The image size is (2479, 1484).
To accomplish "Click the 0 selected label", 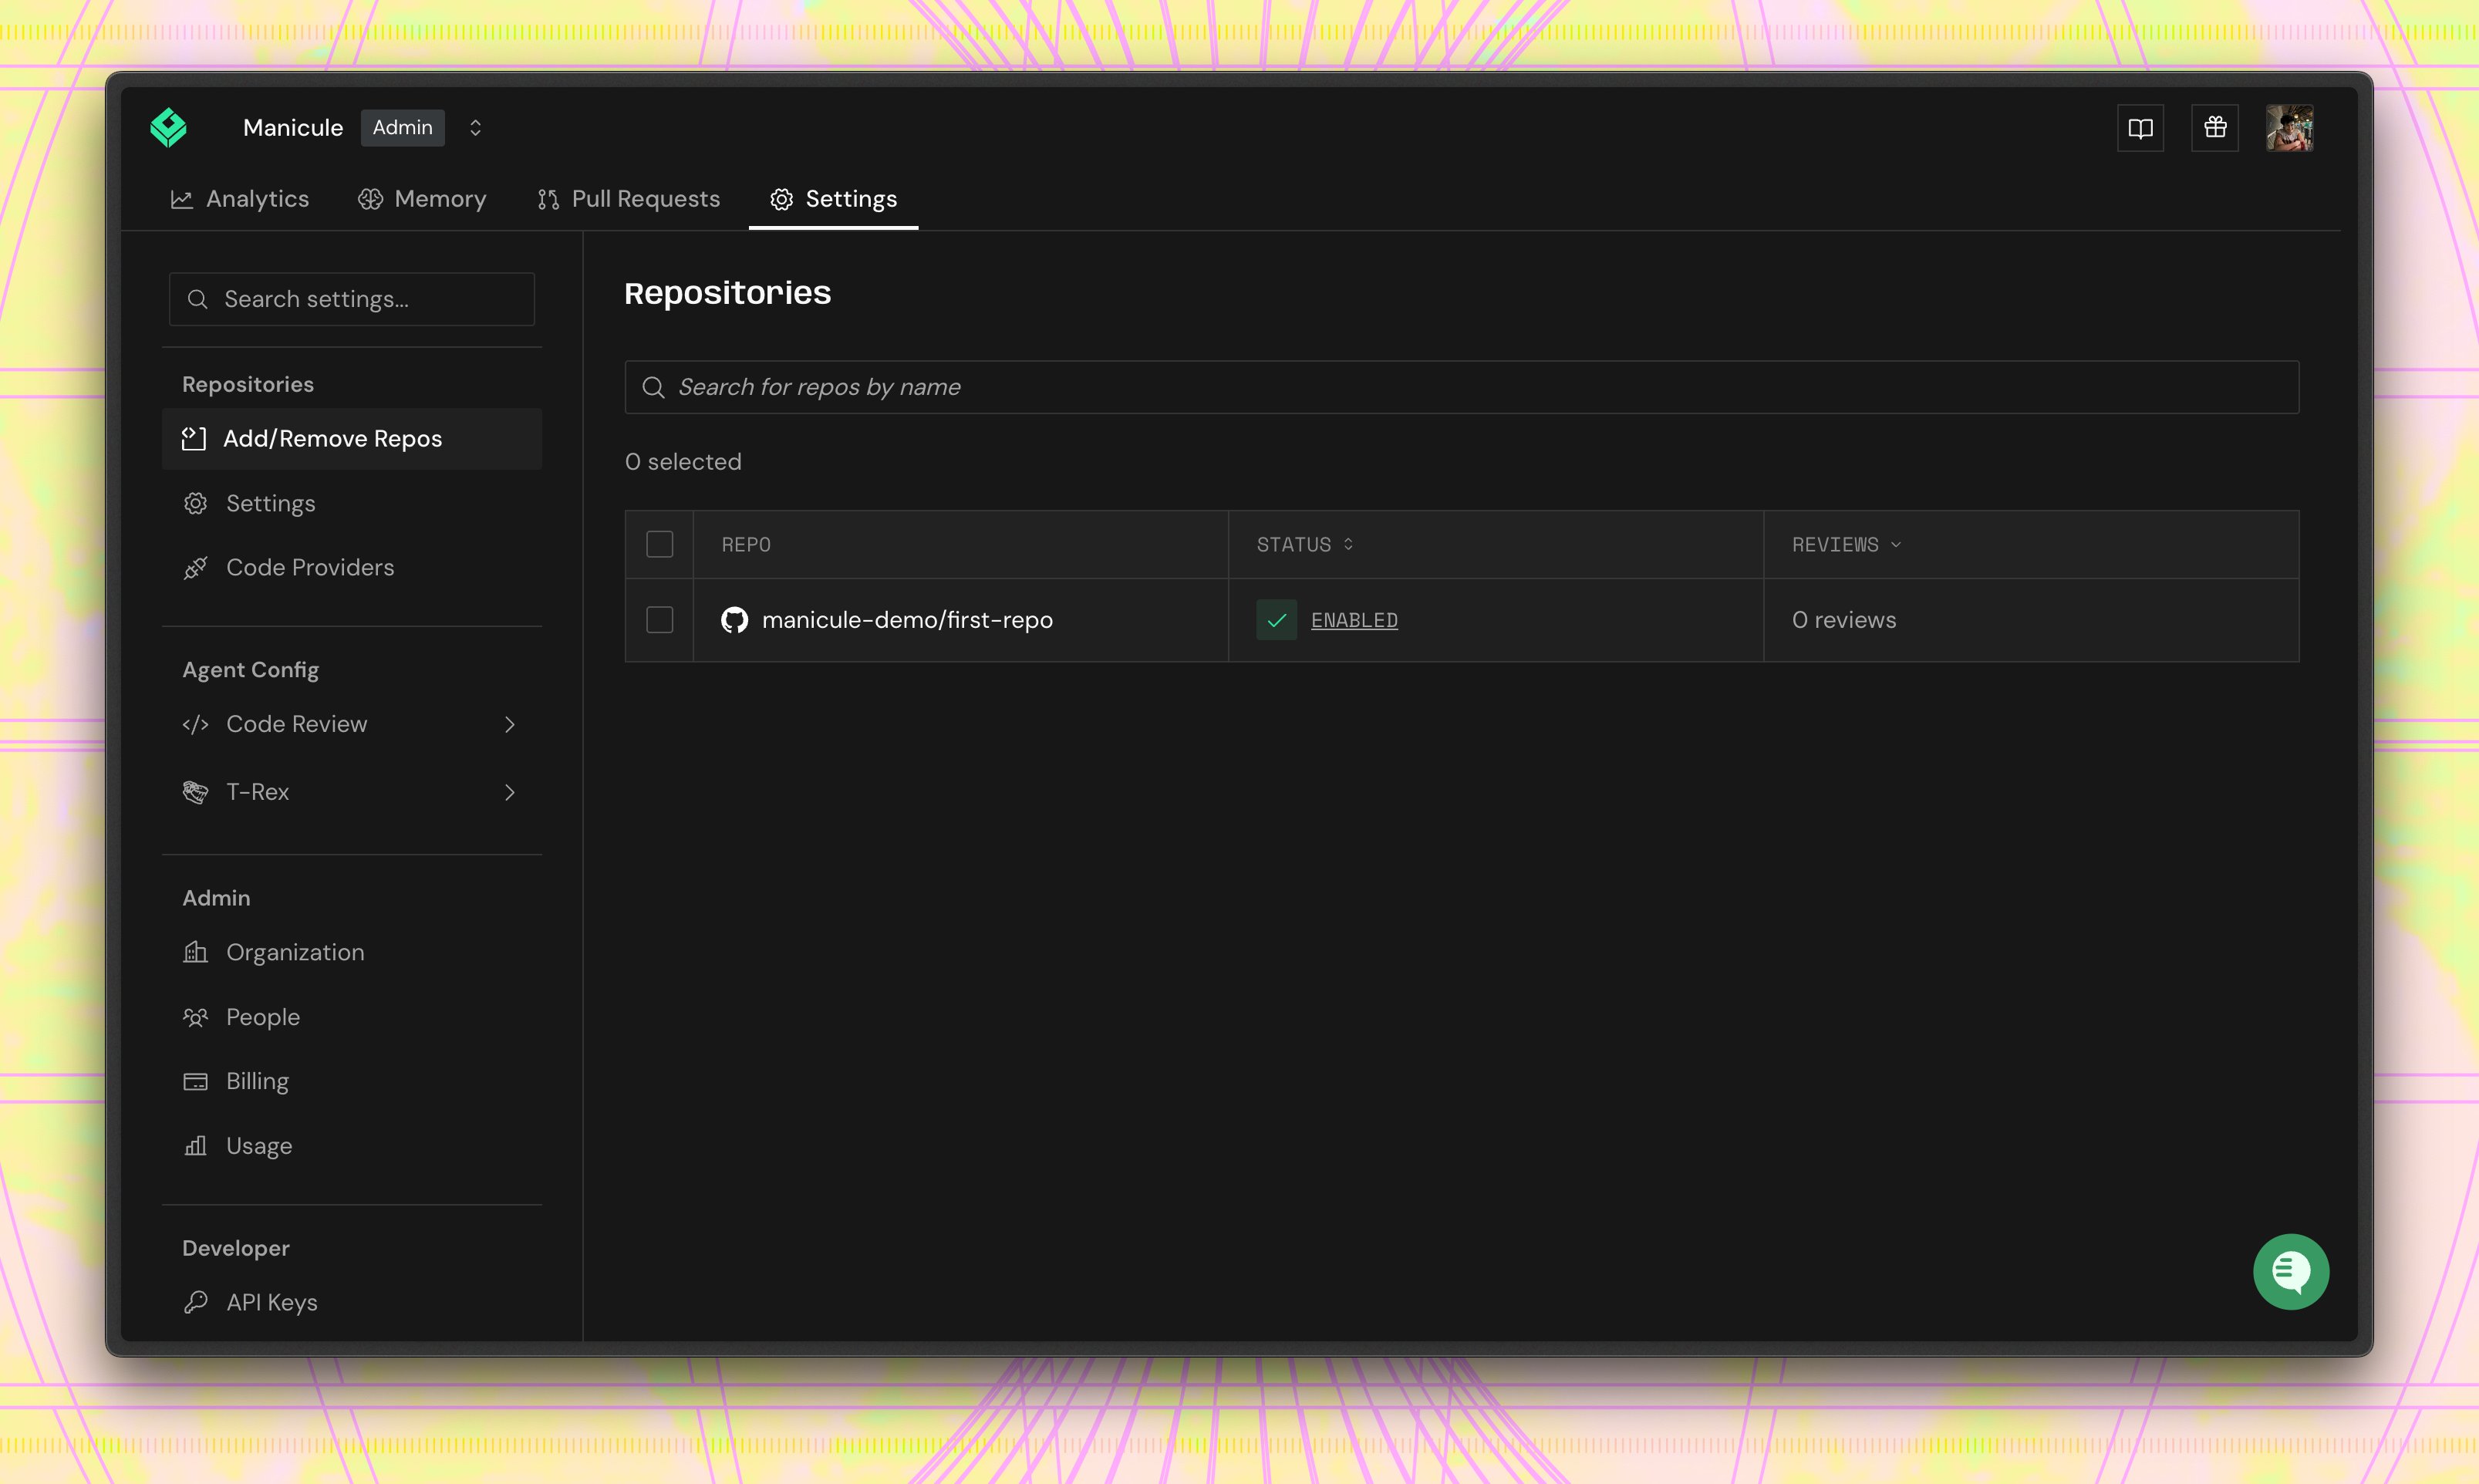I will tap(683, 462).
